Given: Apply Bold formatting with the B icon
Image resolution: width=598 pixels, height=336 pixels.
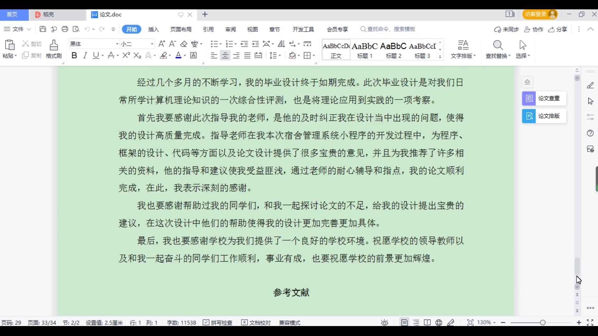Looking at the screenshot, I should 74,56.
